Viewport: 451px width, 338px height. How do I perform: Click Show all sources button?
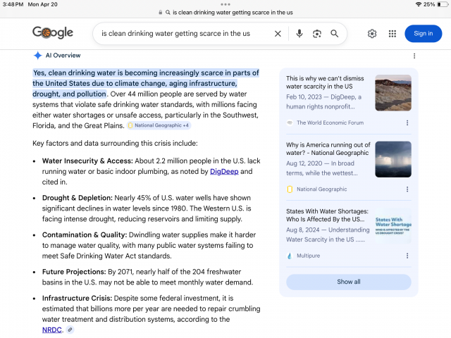click(x=348, y=282)
